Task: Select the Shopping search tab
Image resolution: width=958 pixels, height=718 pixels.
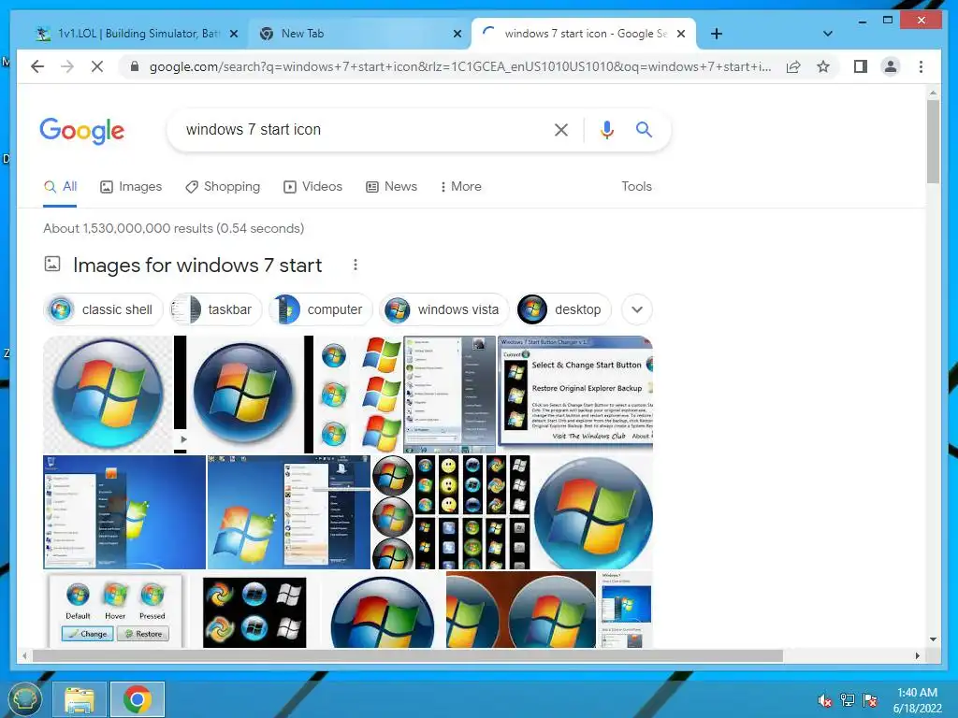Action: (x=223, y=187)
